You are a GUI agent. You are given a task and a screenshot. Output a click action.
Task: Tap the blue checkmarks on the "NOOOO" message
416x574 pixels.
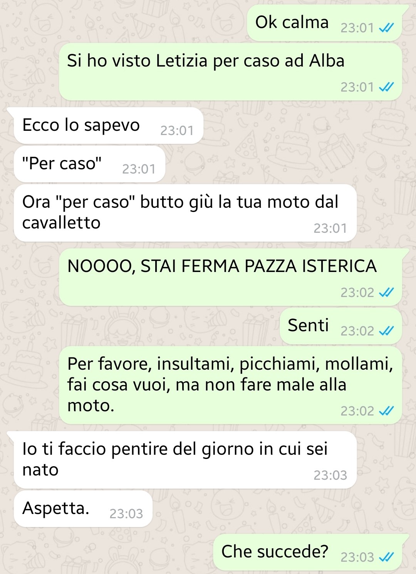coord(386,293)
